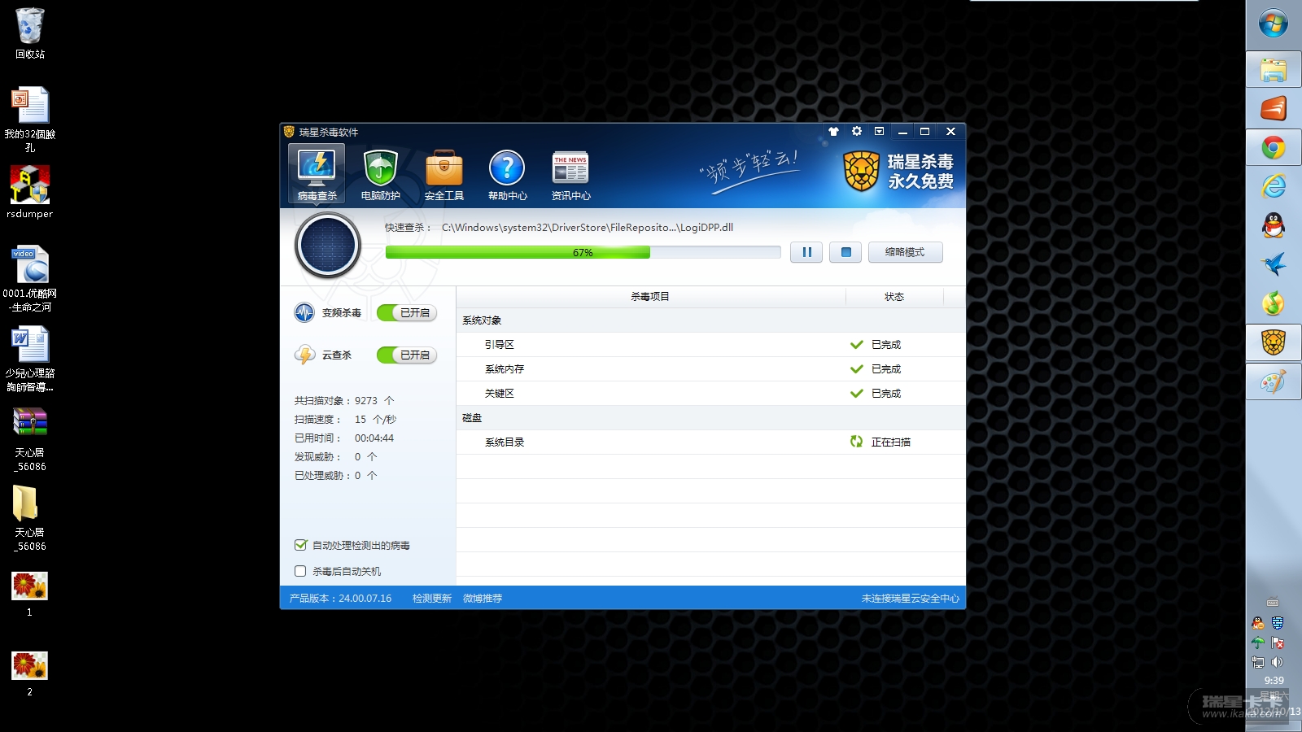The height and width of the screenshot is (732, 1302).
Task: Switch to the 电脑防护 protection tab
Action: click(380, 173)
